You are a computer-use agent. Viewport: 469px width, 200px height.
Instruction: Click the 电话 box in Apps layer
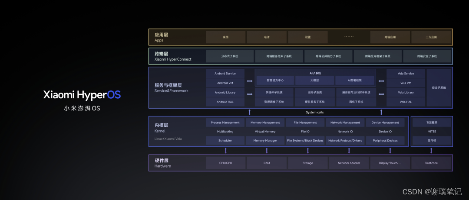pyautogui.click(x=267, y=37)
